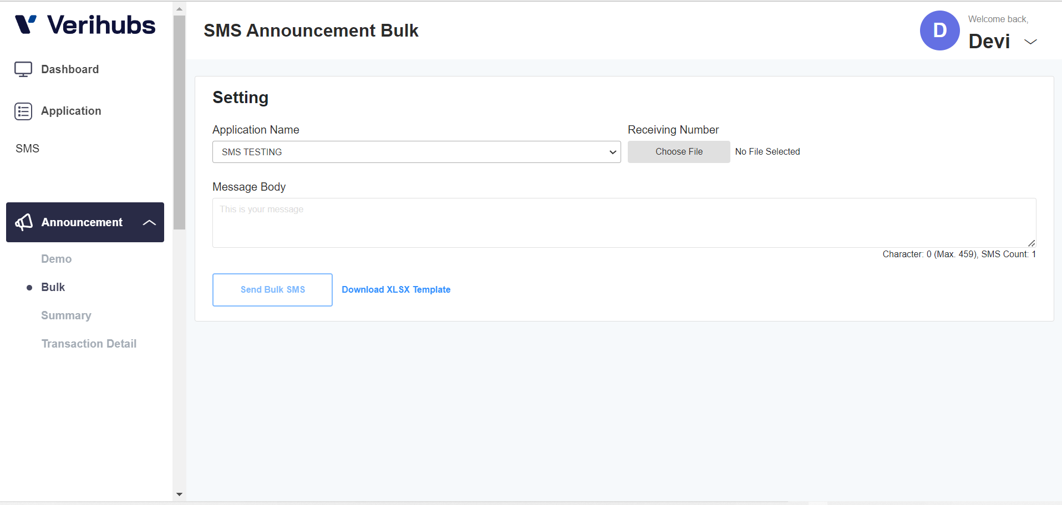Click the Bulk bullet indicator
Image resolution: width=1062 pixels, height=505 pixels.
[29, 288]
